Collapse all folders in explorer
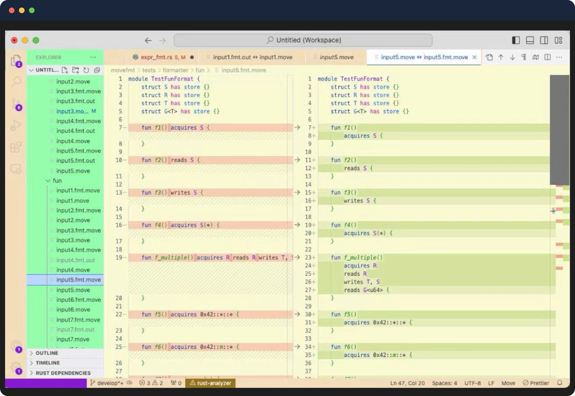Image resolution: width=575 pixels, height=396 pixels. click(x=97, y=70)
